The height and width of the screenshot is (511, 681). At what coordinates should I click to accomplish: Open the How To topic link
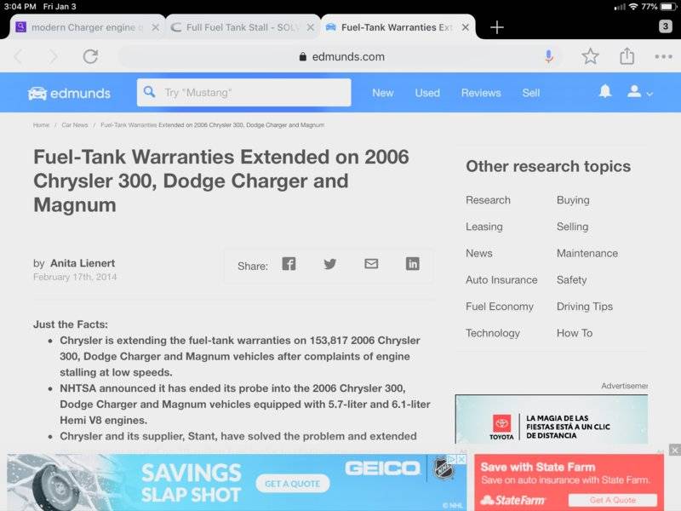[x=574, y=333]
